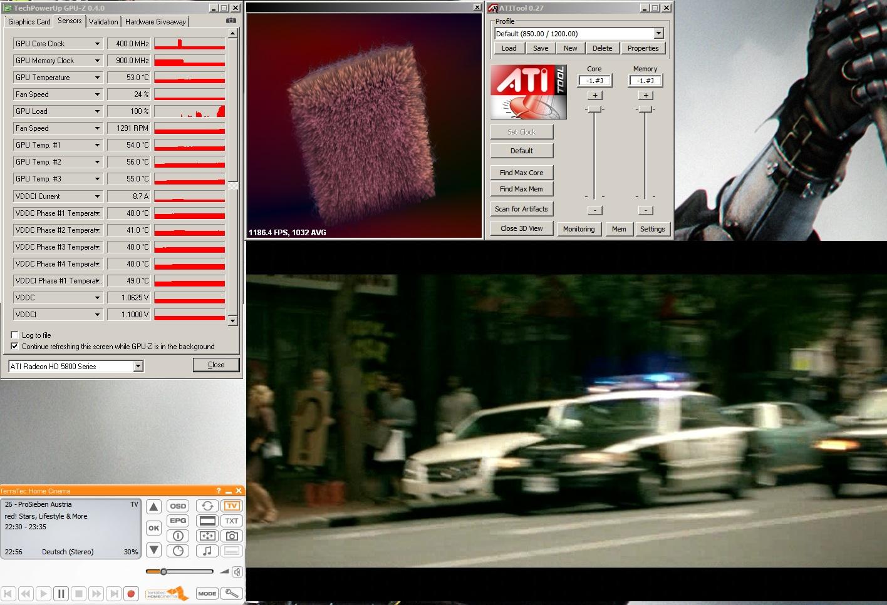This screenshot has height=605, width=887.
Task: Toggle fullscreen with the arrows icon
Action: (207, 536)
